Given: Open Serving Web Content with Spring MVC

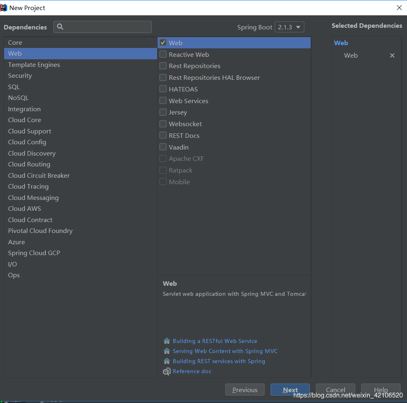Looking at the screenshot, I should pos(225,351).
